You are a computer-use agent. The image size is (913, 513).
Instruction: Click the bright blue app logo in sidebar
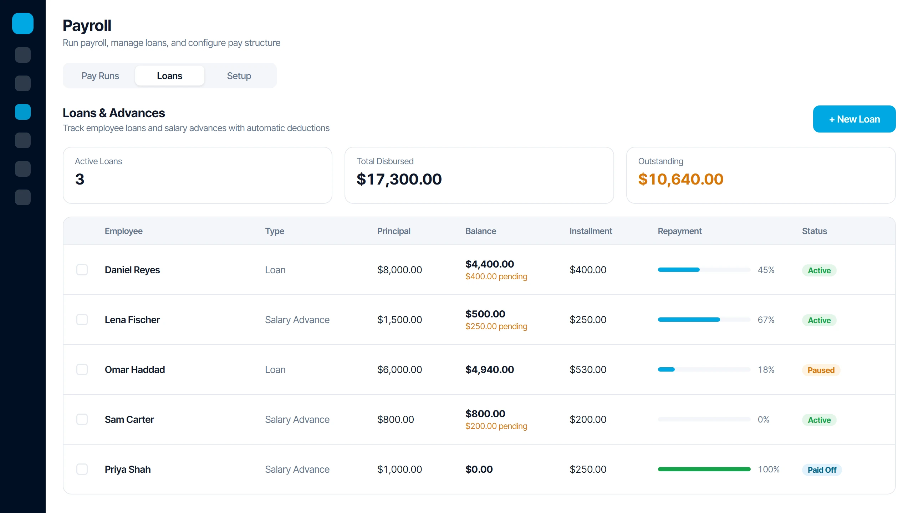[x=23, y=24]
